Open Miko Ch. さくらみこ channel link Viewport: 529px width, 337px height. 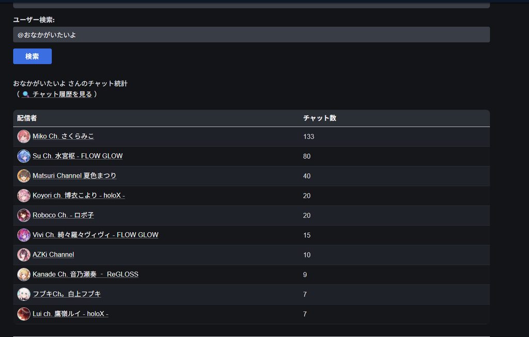point(63,136)
